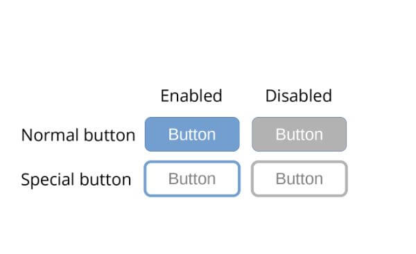Click the Special button row label
416x254 pixels.
click(x=76, y=179)
